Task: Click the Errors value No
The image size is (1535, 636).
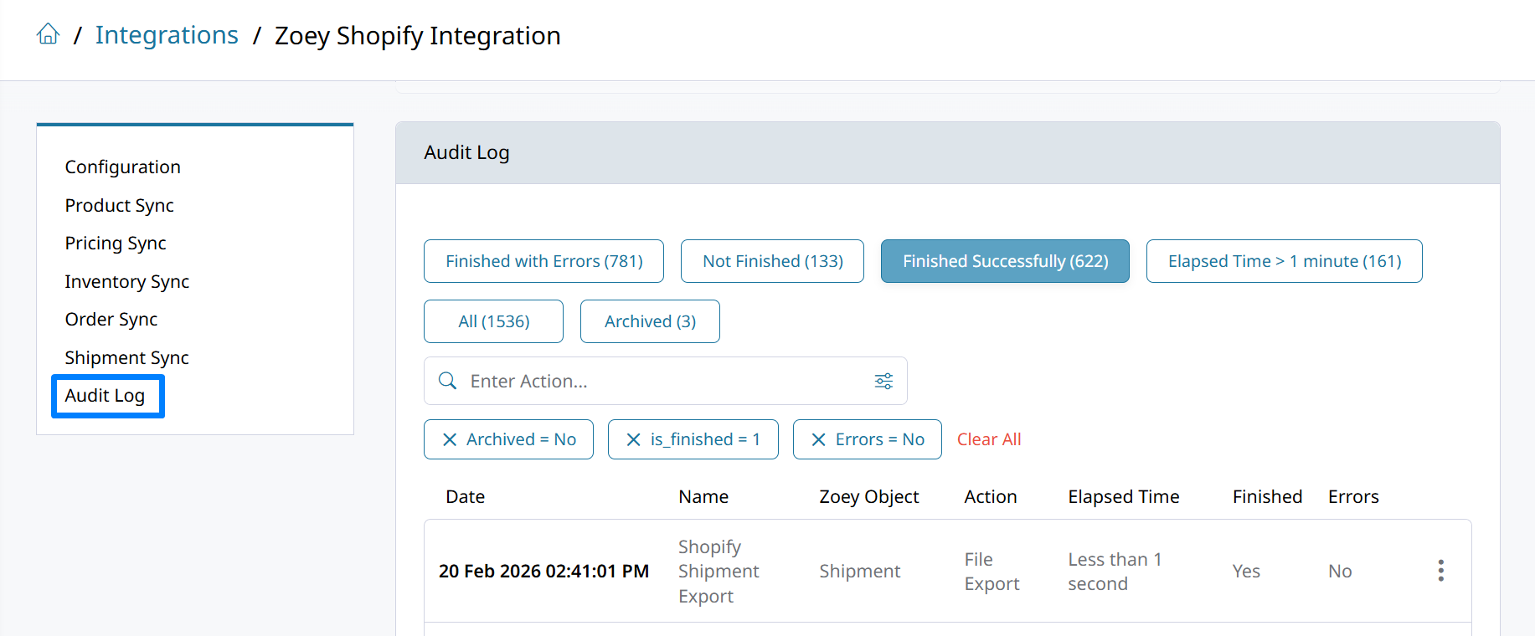Action: coord(1340,571)
